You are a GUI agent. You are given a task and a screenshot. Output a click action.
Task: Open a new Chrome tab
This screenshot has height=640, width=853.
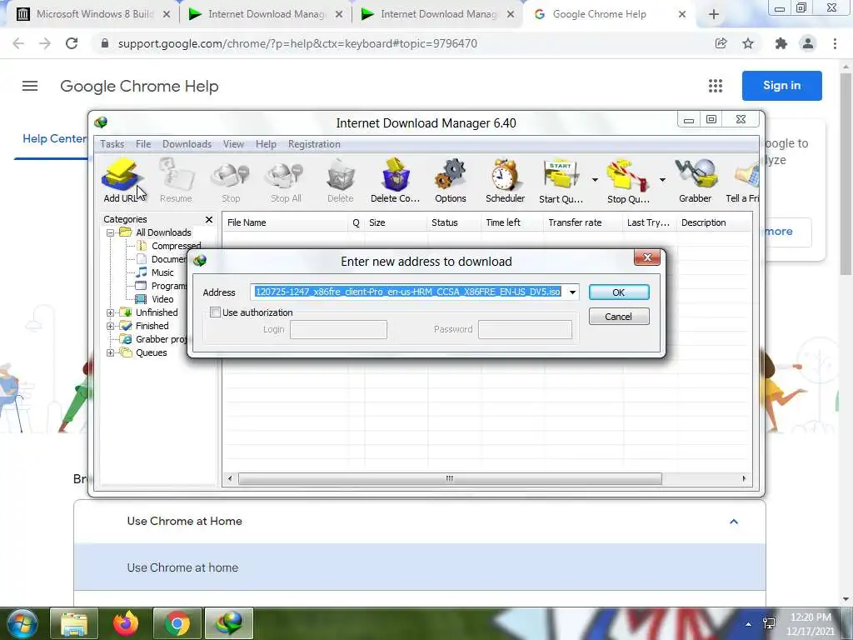714,15
